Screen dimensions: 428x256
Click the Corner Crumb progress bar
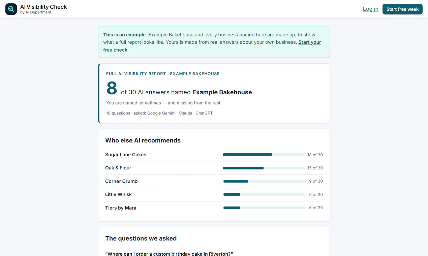click(265, 181)
